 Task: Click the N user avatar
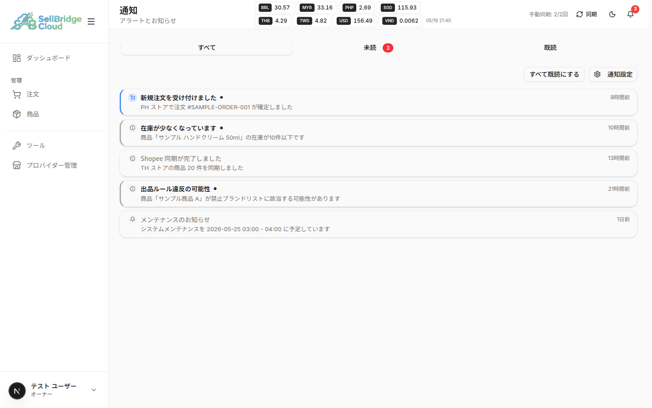pyautogui.click(x=17, y=390)
